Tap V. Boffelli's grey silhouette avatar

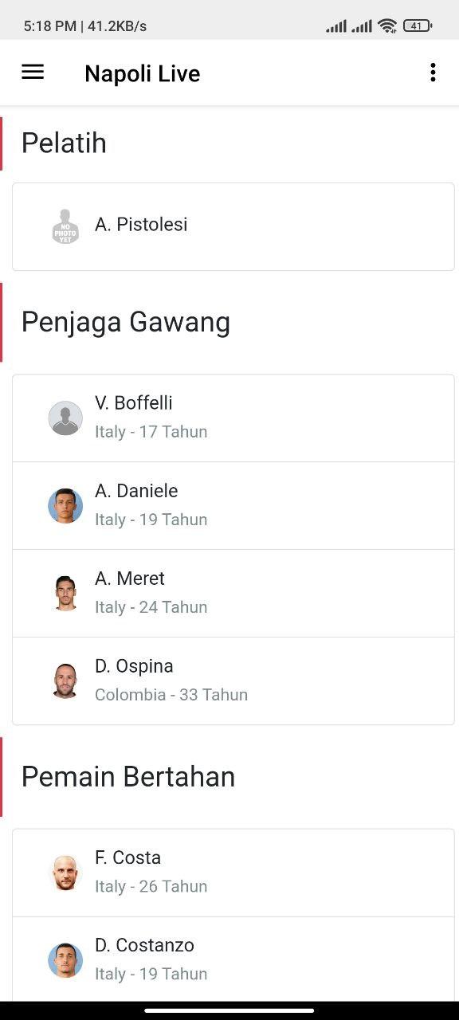pyautogui.click(x=65, y=418)
